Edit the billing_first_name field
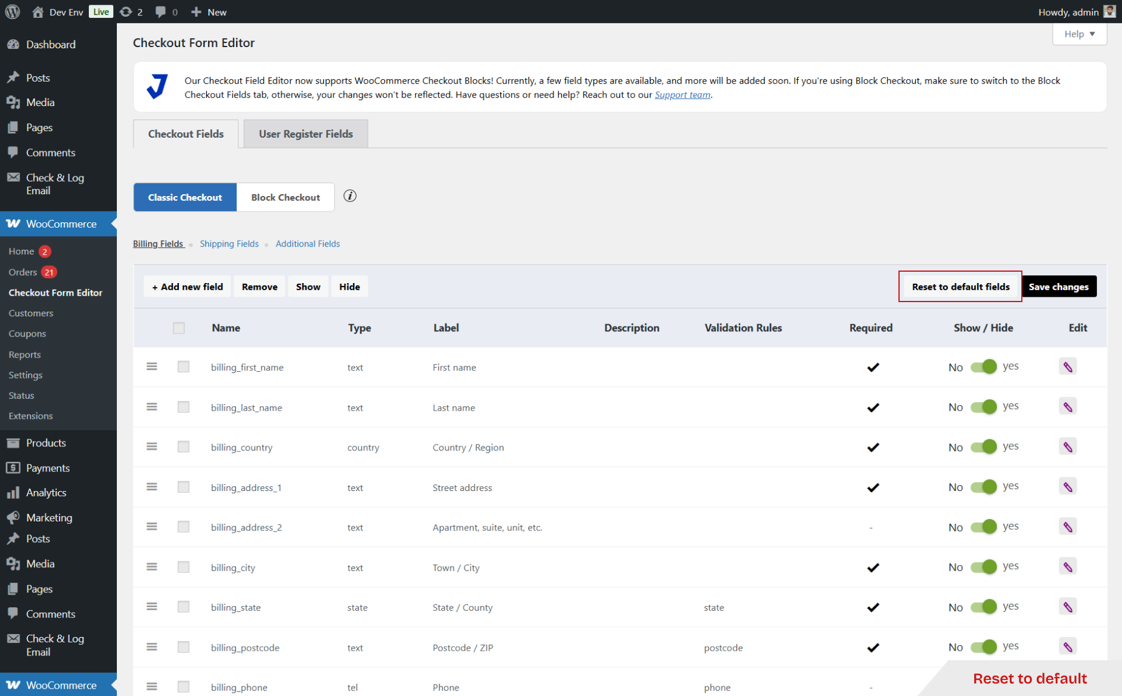The width and height of the screenshot is (1122, 696). [1067, 366]
